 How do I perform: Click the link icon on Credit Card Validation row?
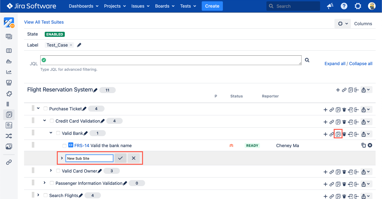331,122
